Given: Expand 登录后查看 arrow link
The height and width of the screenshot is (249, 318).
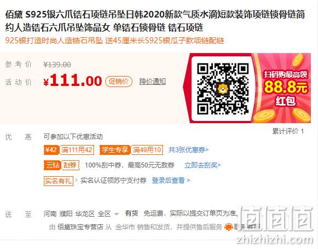Looking at the screenshot, I should [171, 181].
